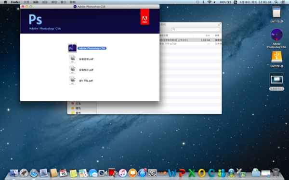Open Maps from the Dock

click(x=83, y=173)
